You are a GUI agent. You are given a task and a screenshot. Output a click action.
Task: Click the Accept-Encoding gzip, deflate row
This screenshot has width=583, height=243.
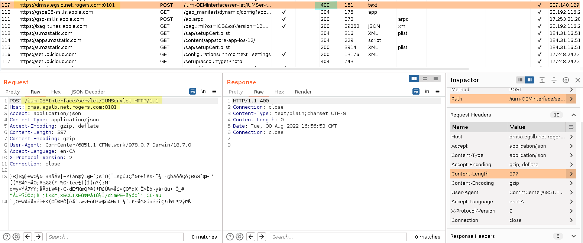[x=513, y=164]
